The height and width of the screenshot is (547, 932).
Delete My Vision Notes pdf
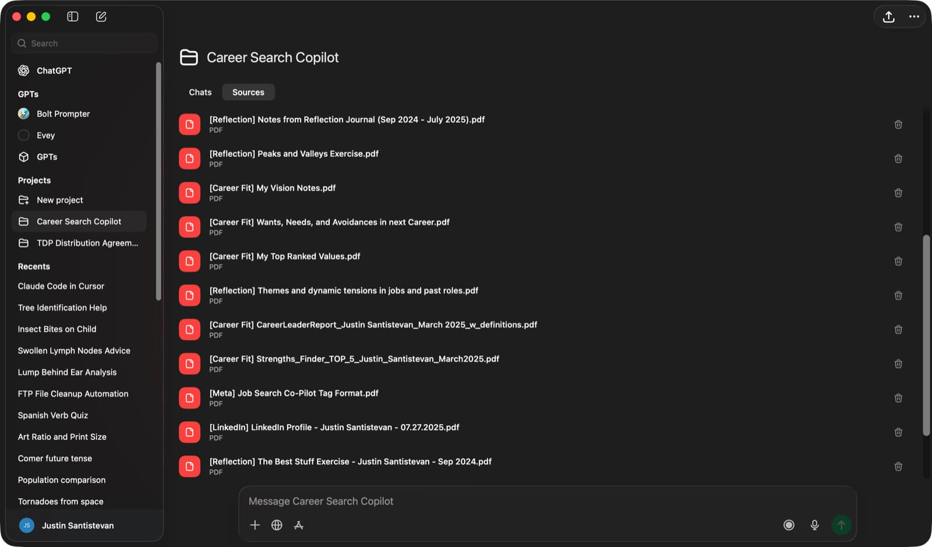click(x=898, y=193)
